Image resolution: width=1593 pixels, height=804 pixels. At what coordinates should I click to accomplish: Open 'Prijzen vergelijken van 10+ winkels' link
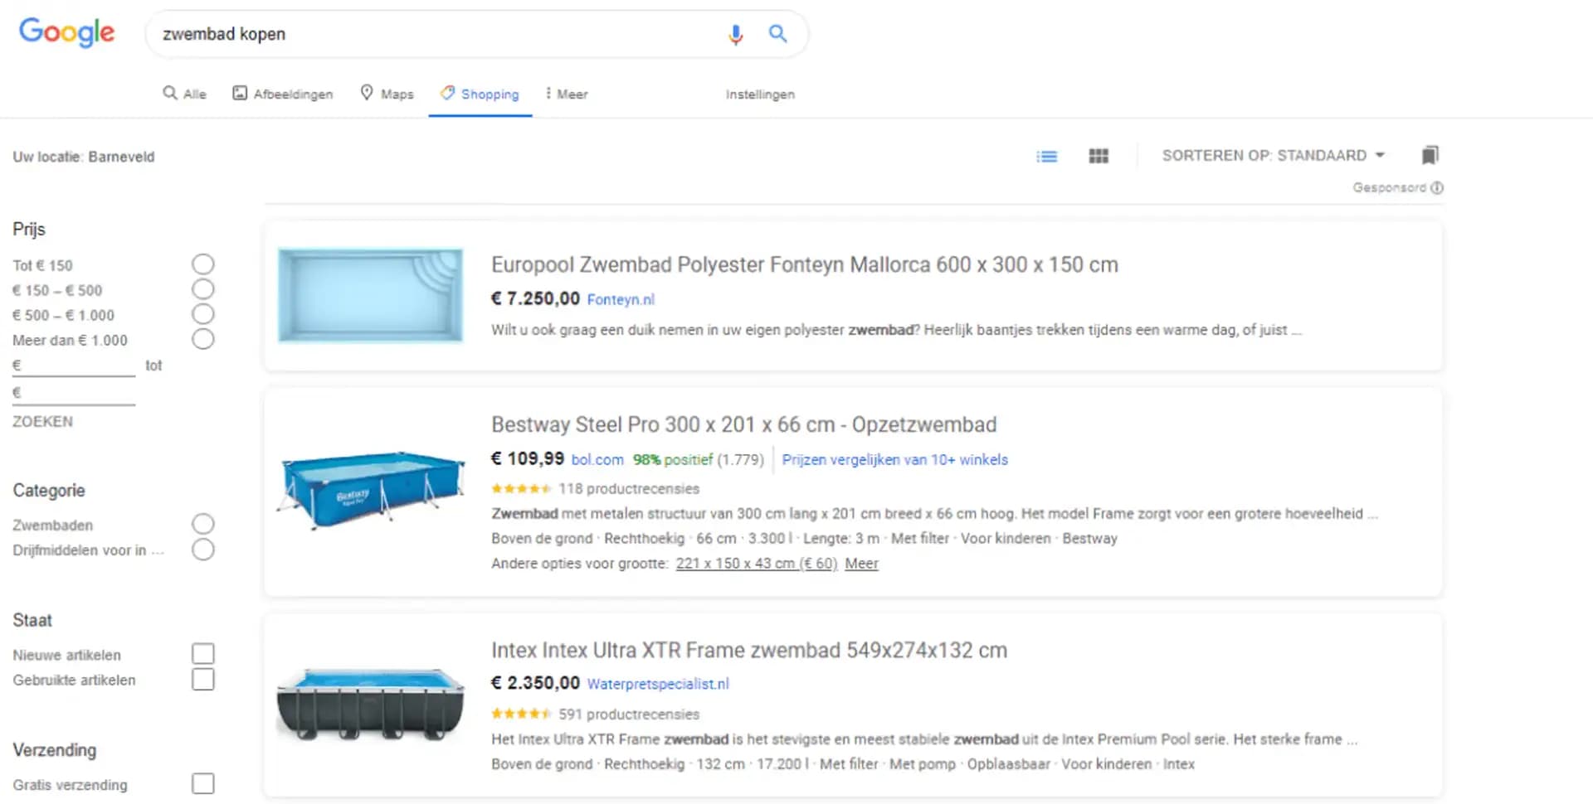tap(894, 460)
